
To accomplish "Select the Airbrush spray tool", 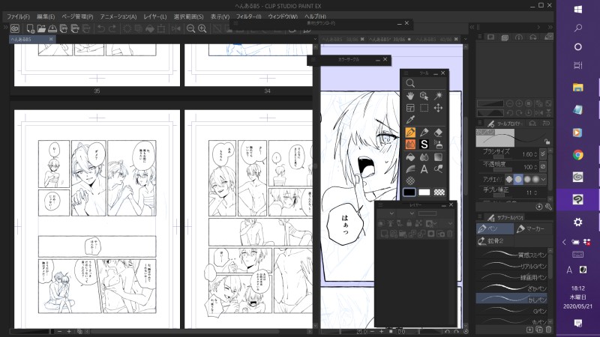I will 438,145.
